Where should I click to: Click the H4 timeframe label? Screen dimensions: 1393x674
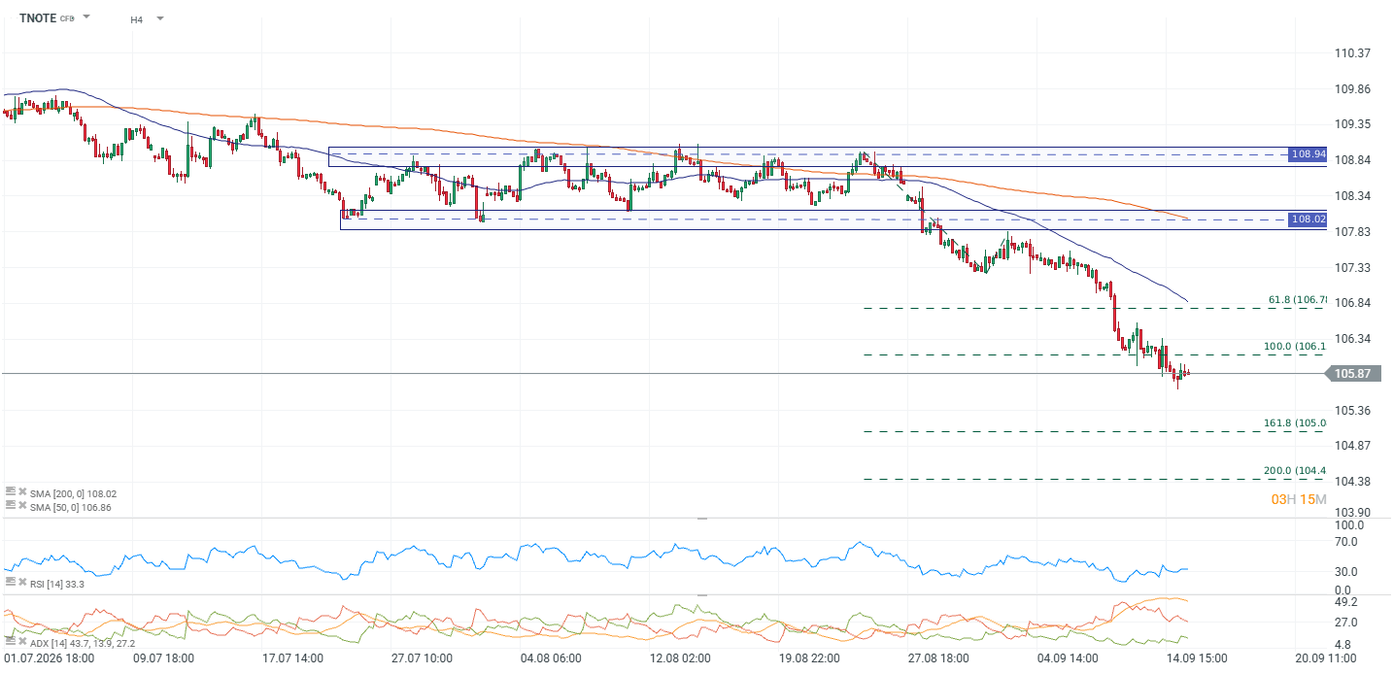click(137, 18)
